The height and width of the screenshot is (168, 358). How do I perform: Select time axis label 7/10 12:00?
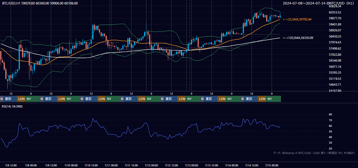click(x=91, y=165)
